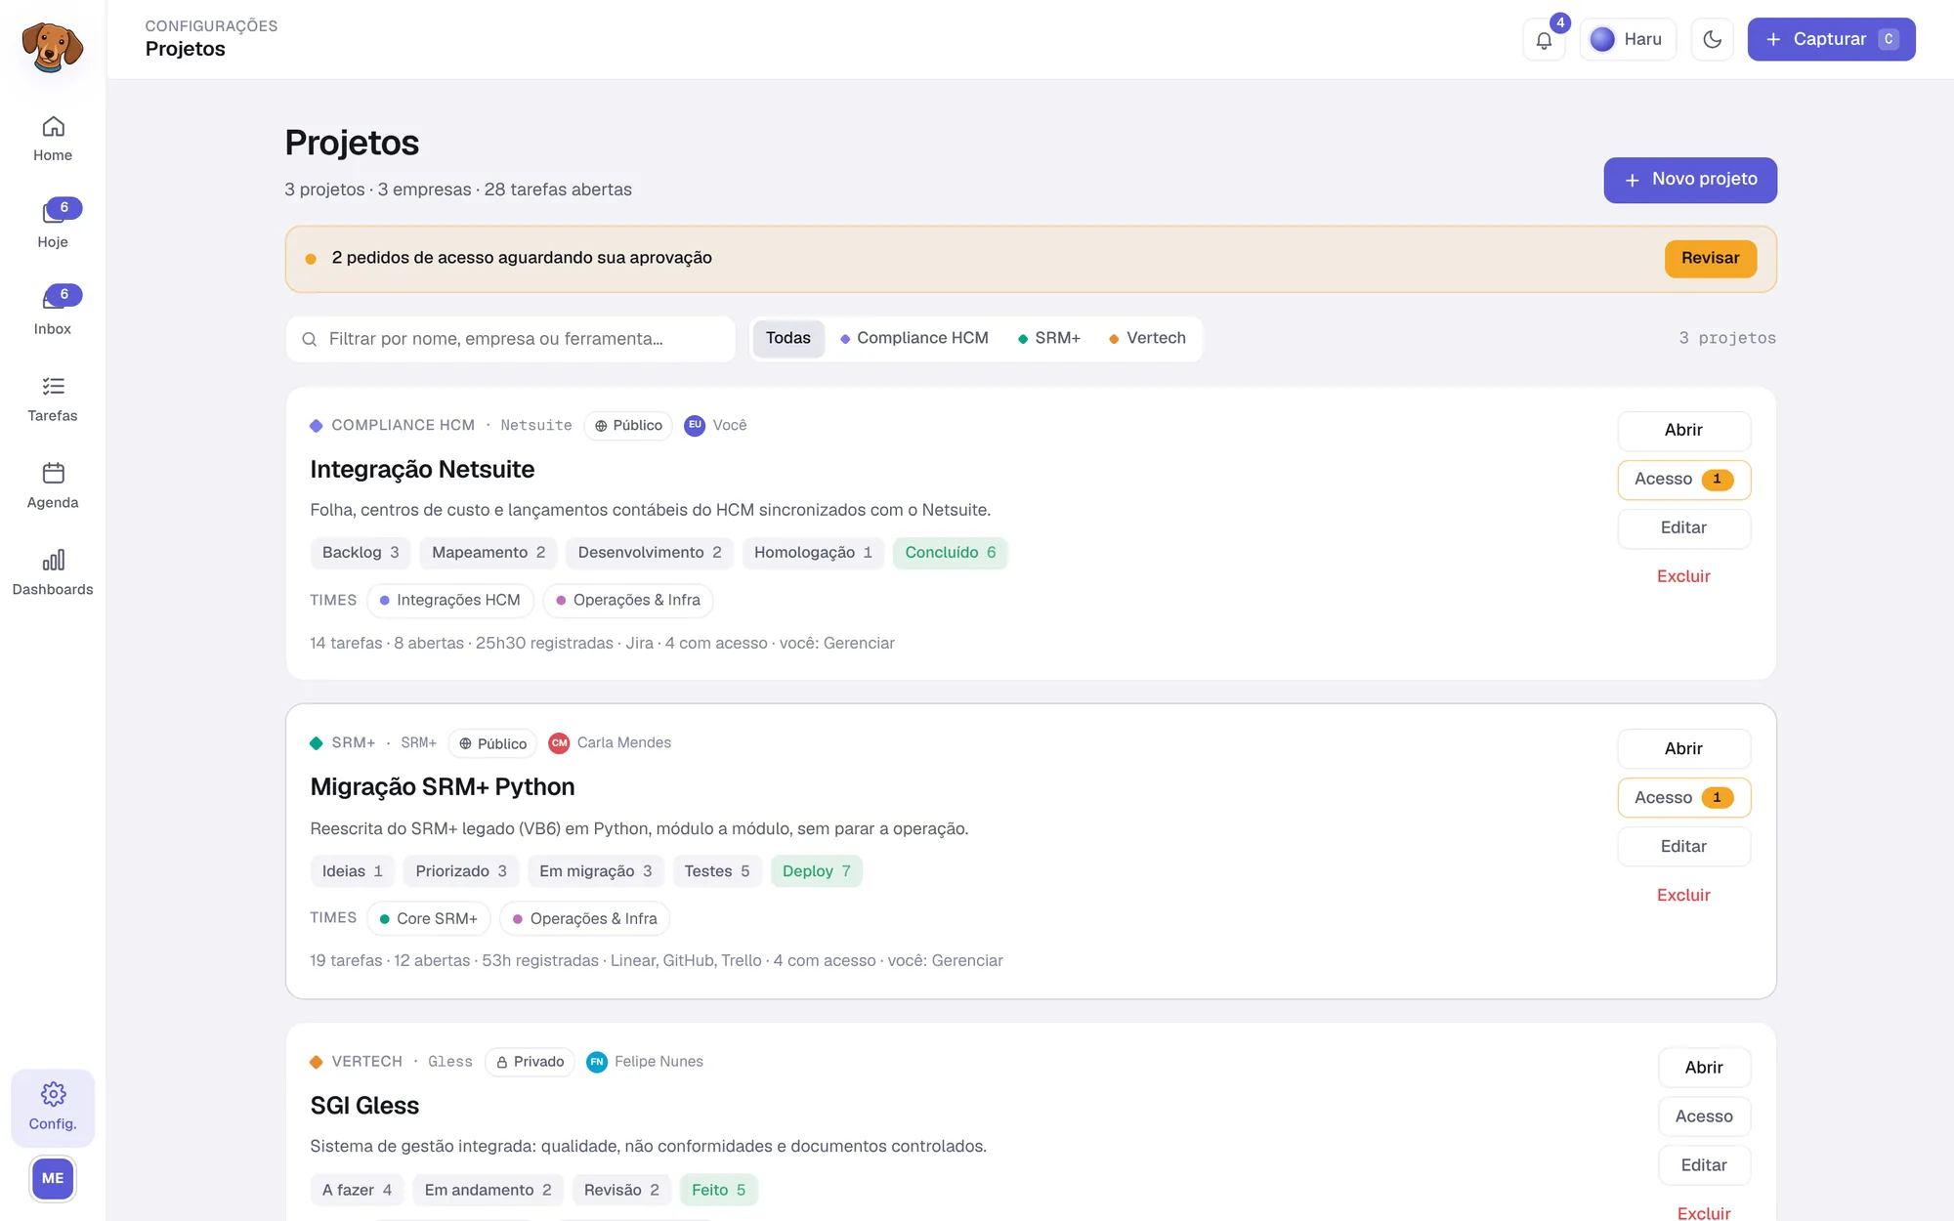
Task: Click the search magnifier icon
Action: (310, 339)
